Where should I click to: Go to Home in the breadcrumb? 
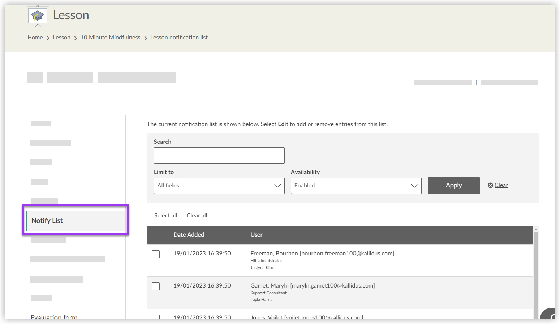click(x=35, y=38)
